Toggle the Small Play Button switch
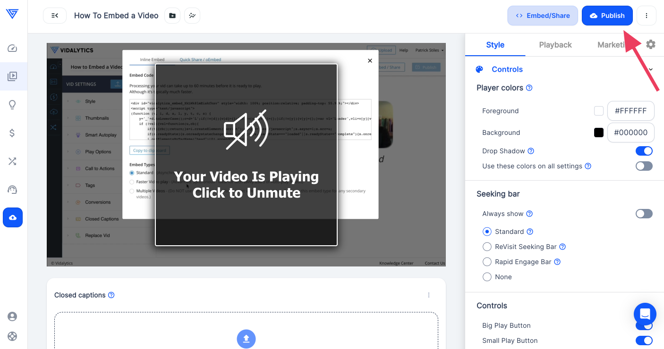 (x=644, y=341)
